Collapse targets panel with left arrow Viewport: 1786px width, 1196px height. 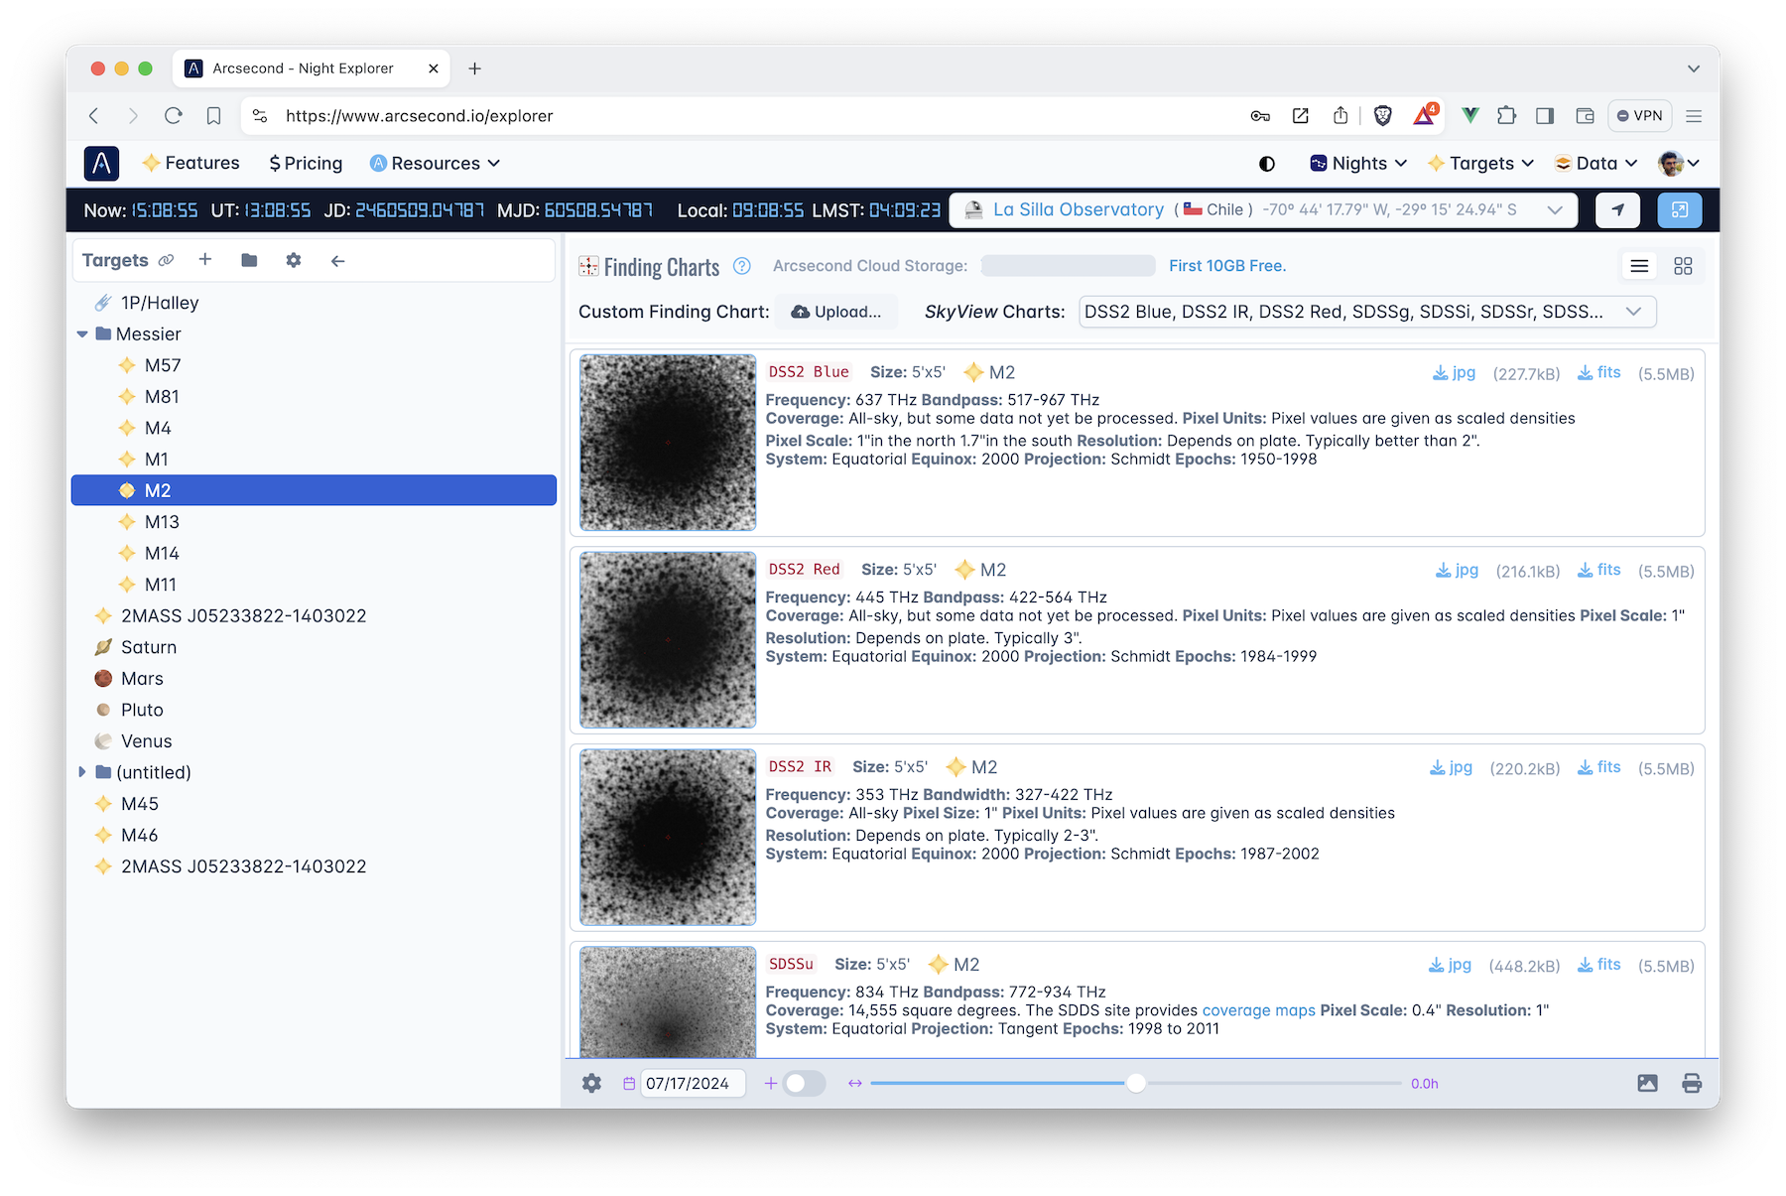click(337, 260)
